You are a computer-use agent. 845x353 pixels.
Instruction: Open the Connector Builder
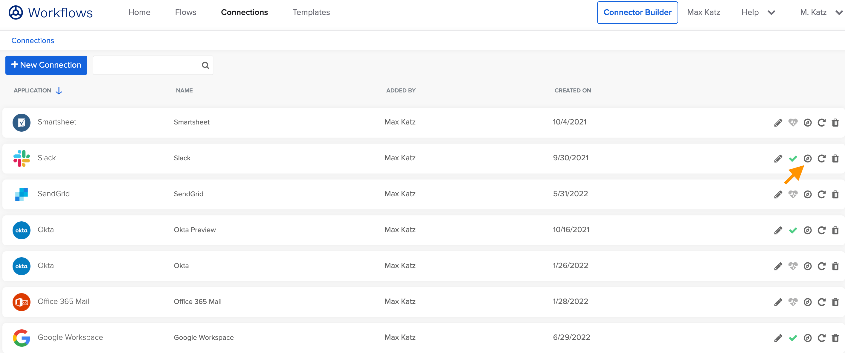click(x=637, y=13)
